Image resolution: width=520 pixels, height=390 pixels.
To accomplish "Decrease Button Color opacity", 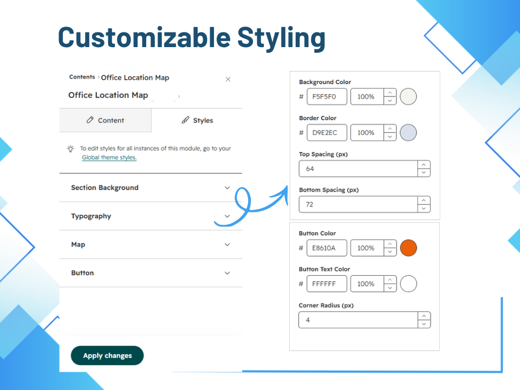I will coord(390,252).
